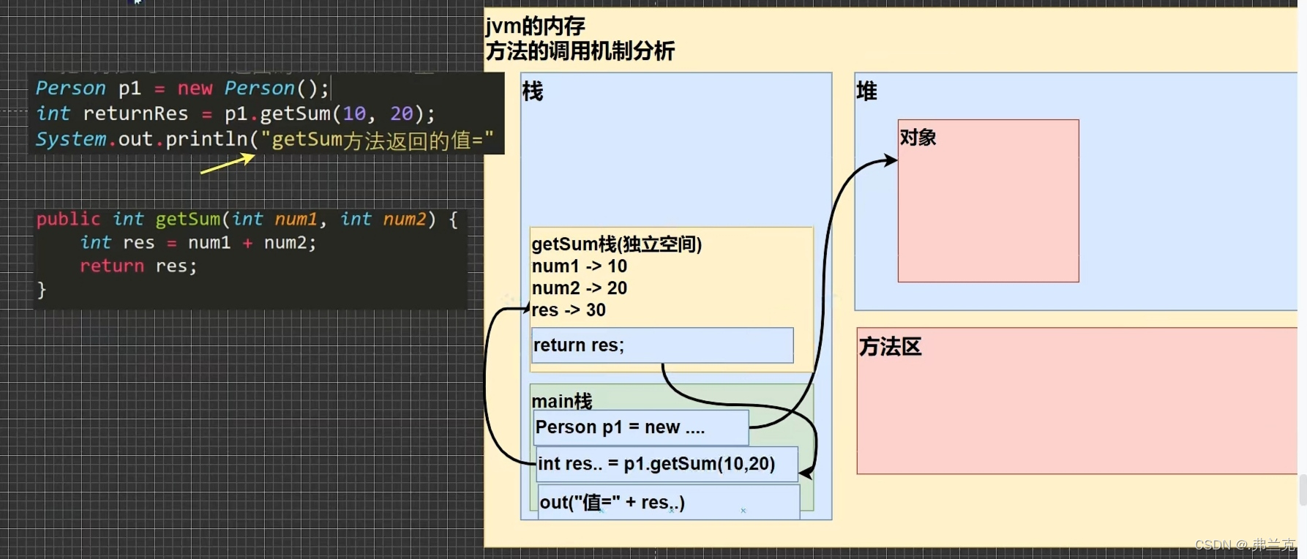Select the 'jvm的内存' title text
Viewport: 1307px width, 559px height.
535,26
